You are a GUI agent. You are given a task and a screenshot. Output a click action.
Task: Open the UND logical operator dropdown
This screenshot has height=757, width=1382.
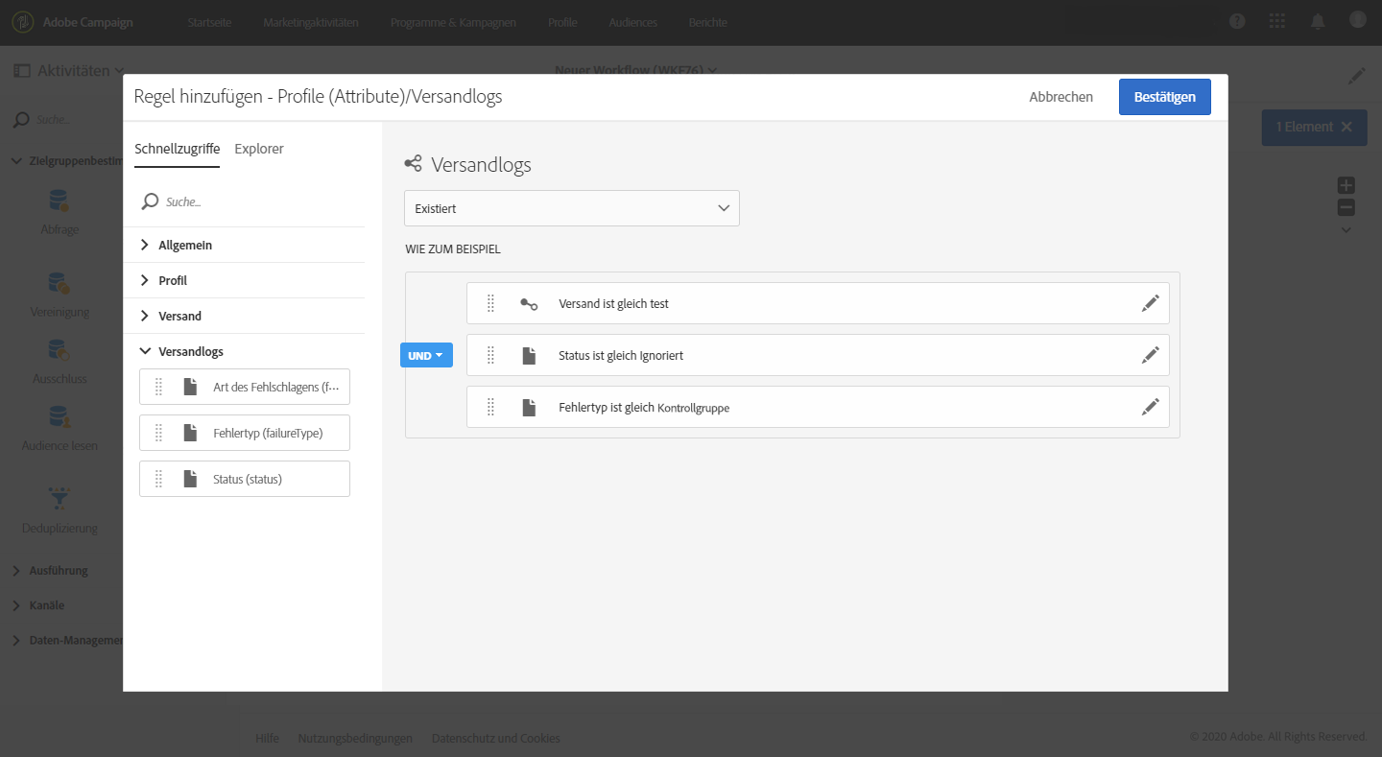(x=426, y=355)
